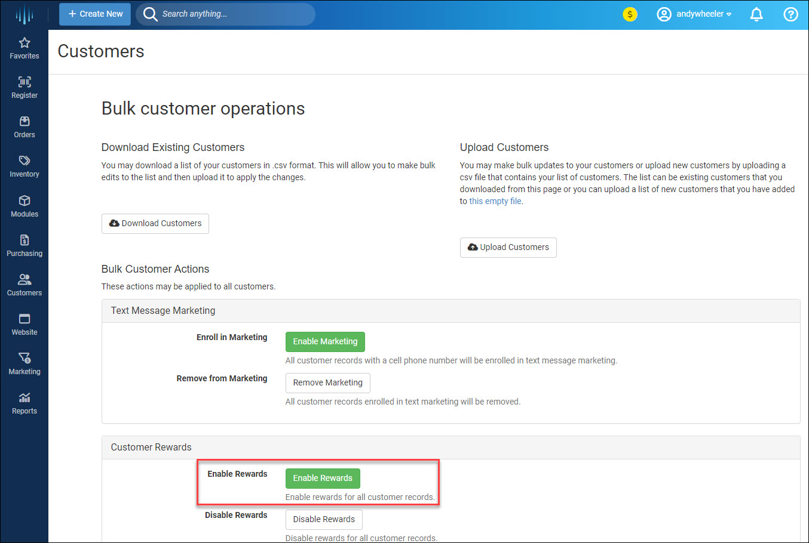Click the notifications bell icon
This screenshot has height=543, width=809.
pyautogui.click(x=756, y=14)
